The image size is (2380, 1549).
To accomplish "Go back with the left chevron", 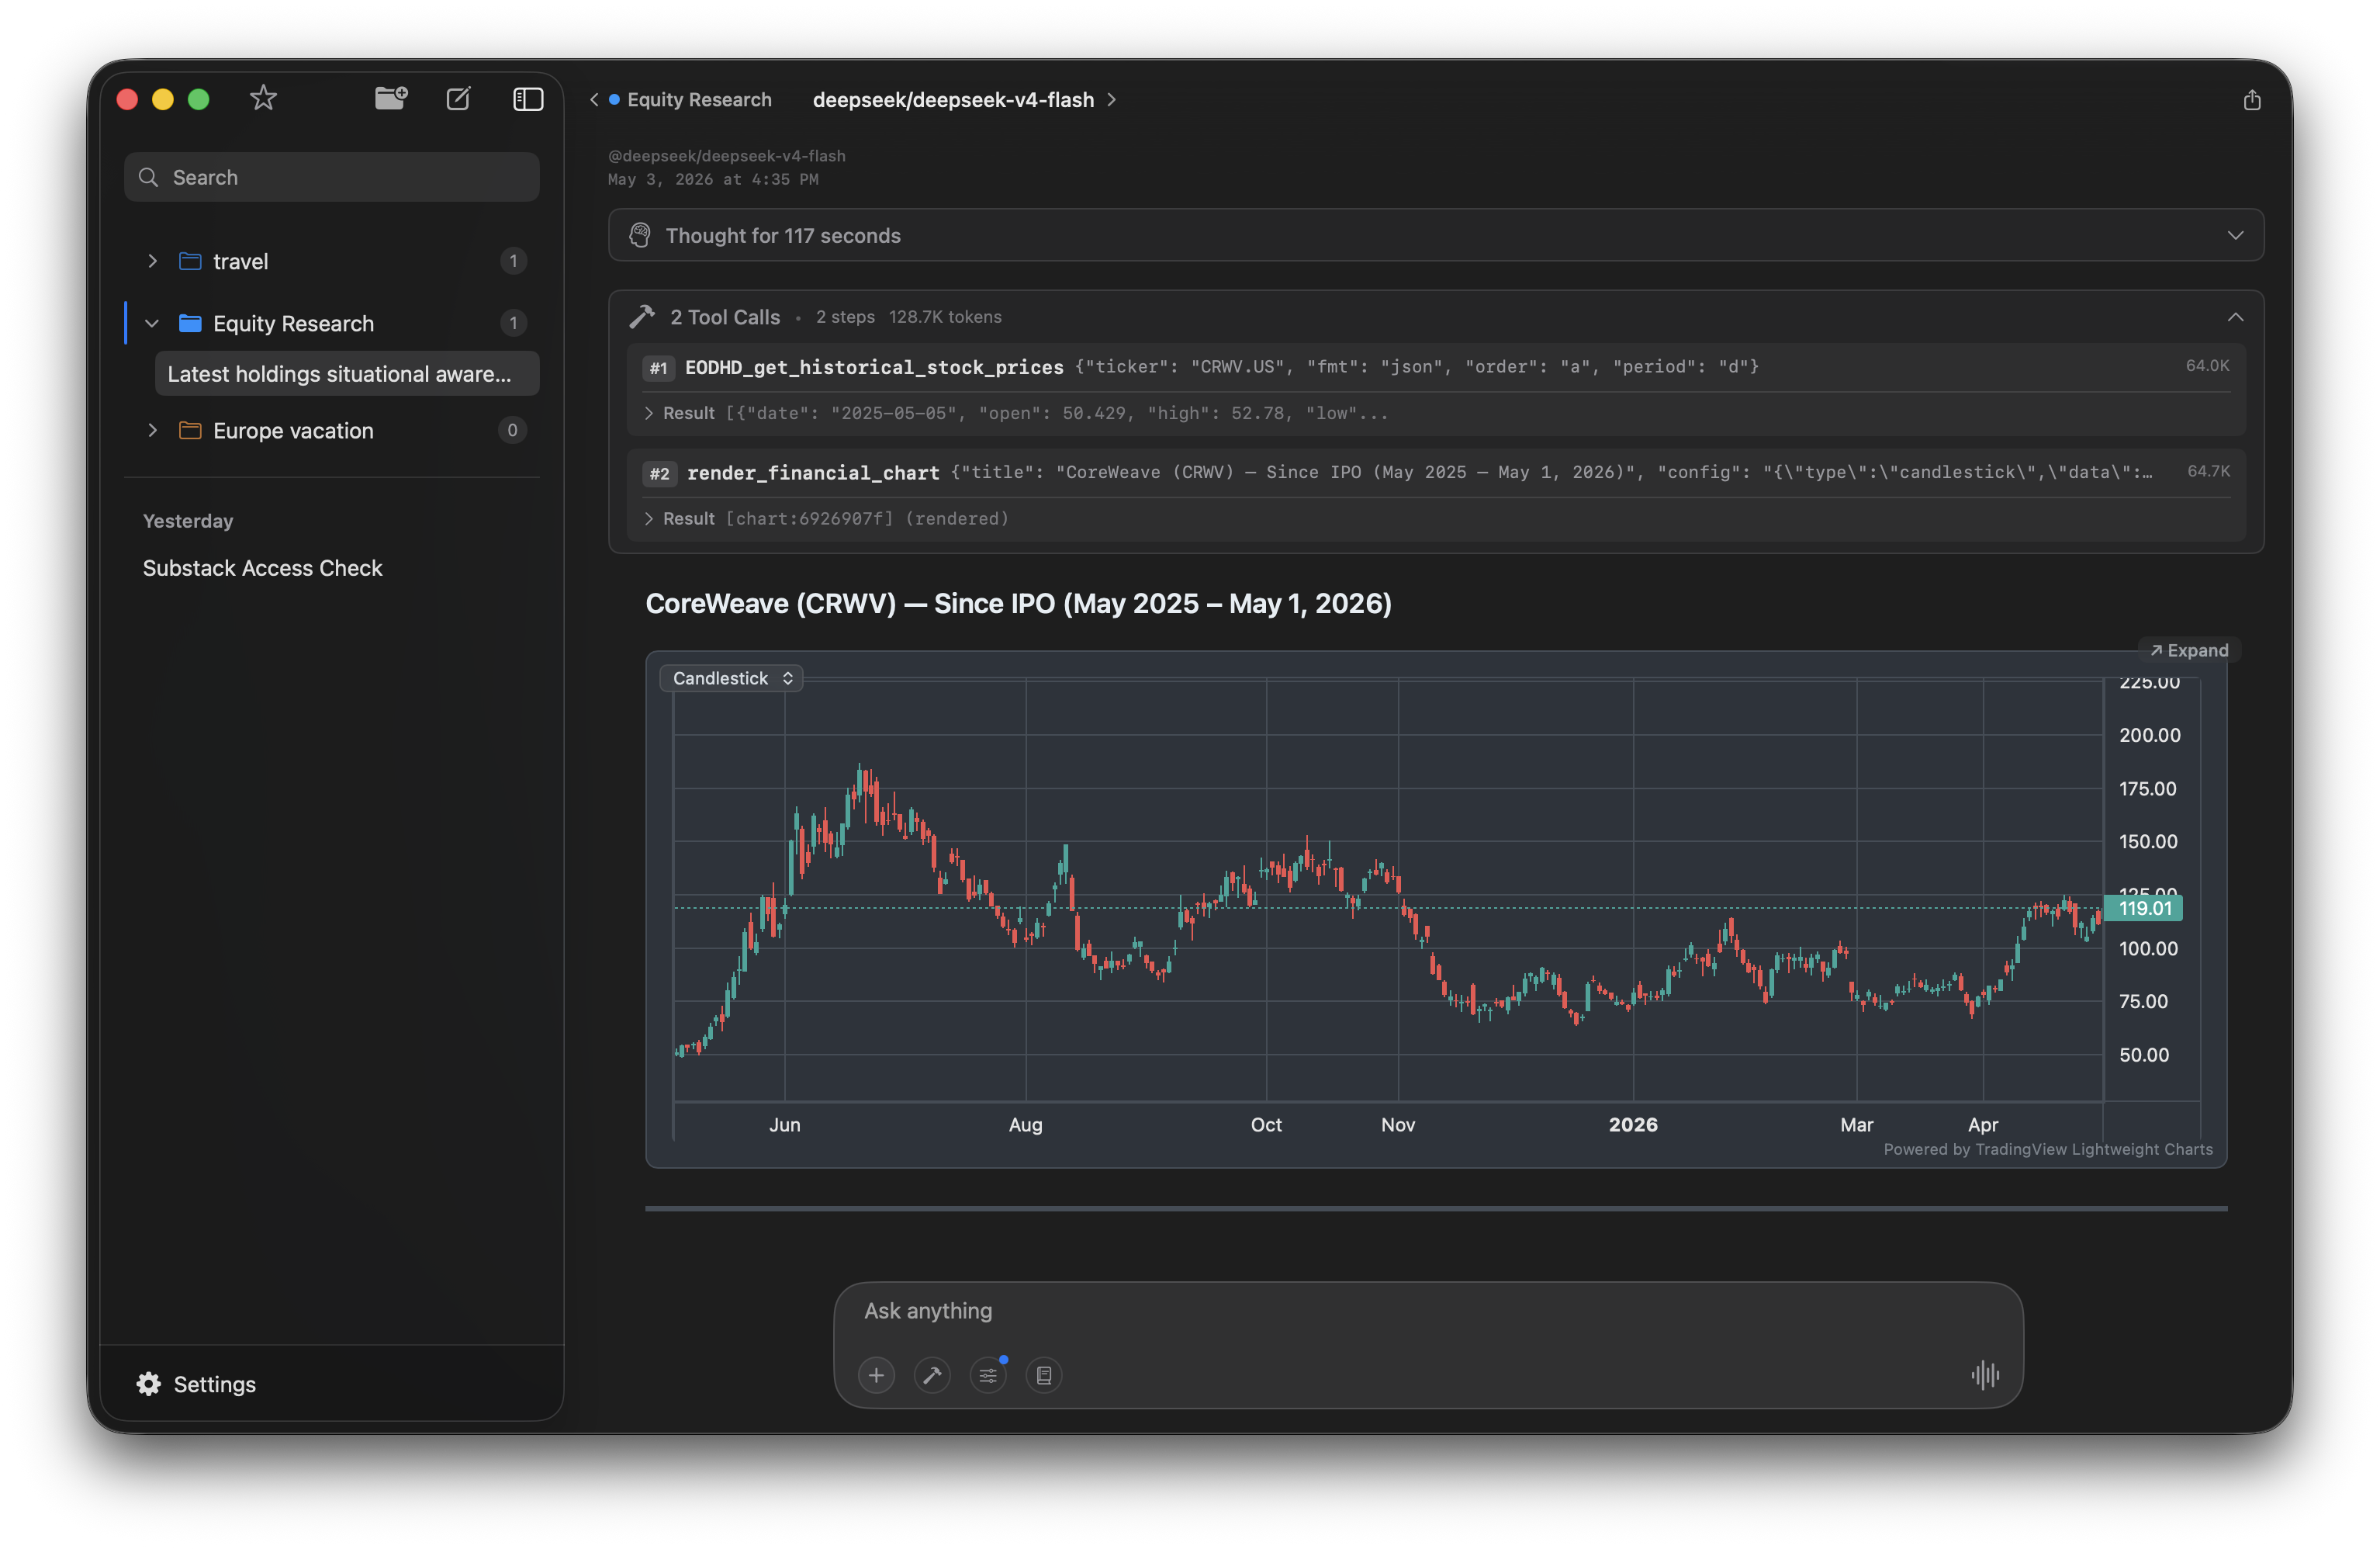I will coord(594,99).
